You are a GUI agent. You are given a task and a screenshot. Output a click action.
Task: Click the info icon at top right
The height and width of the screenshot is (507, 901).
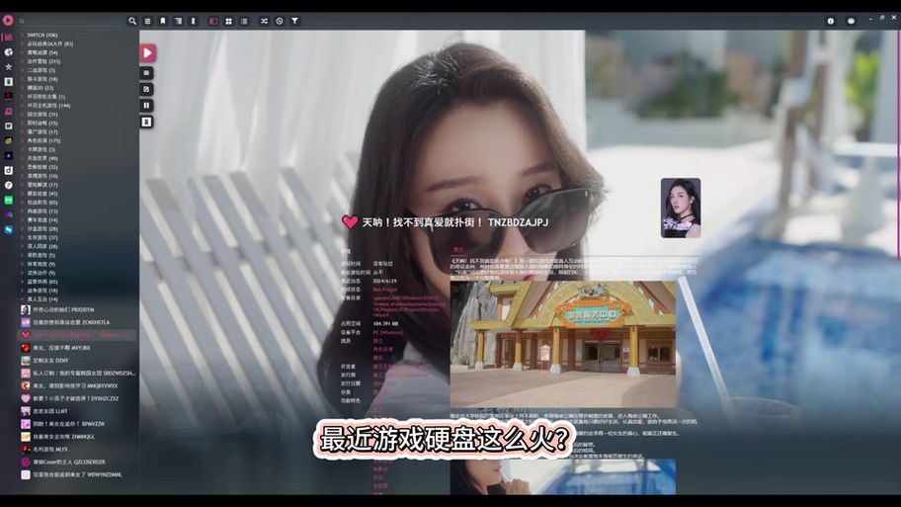tap(830, 21)
